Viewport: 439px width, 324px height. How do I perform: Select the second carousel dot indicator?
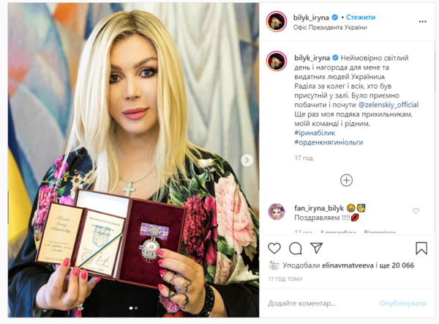(x=136, y=308)
